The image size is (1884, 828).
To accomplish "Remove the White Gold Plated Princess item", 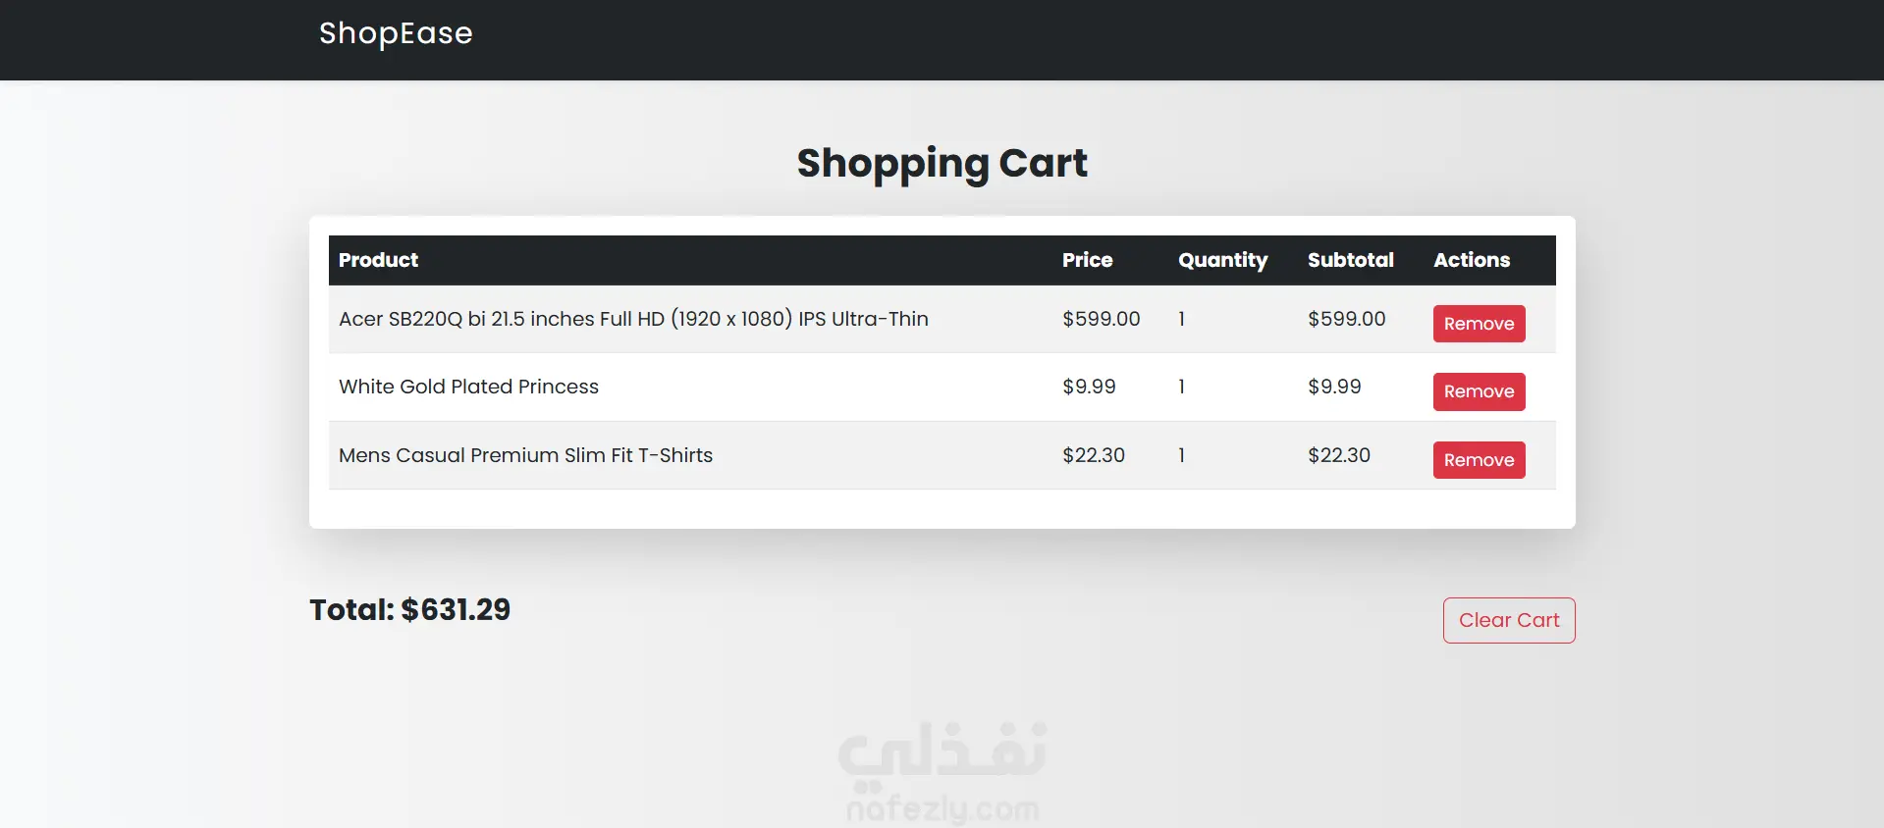I will pyautogui.click(x=1479, y=391).
